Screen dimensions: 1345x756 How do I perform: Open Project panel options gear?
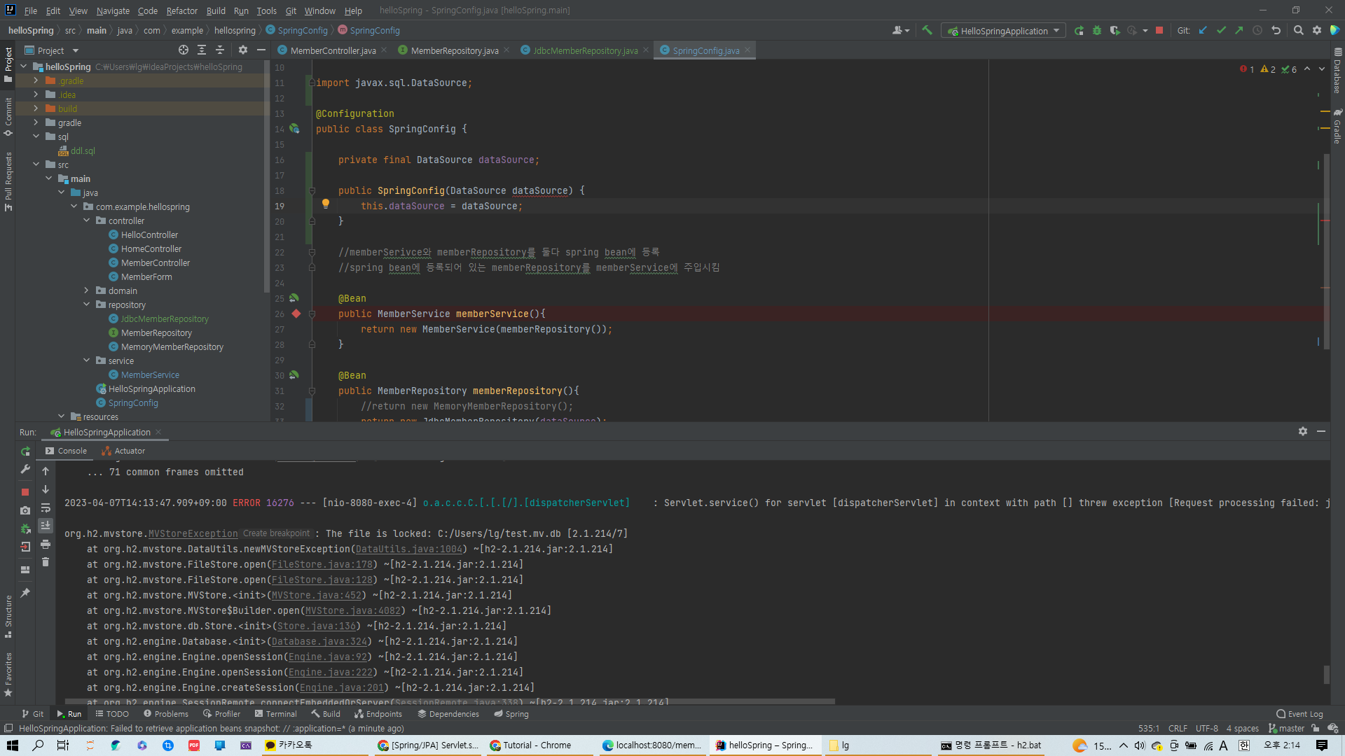(243, 50)
